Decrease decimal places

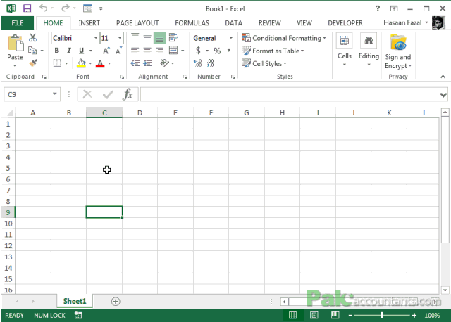210,63
